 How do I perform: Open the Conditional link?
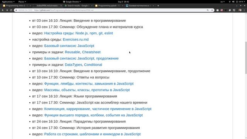click(x=93, y=64)
